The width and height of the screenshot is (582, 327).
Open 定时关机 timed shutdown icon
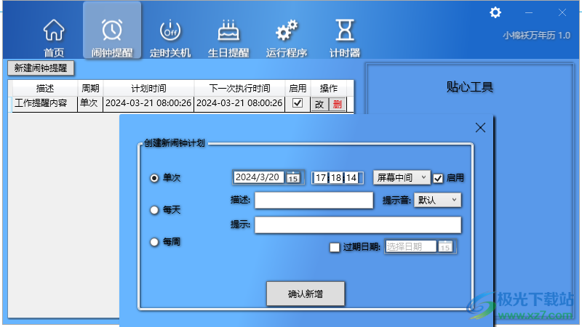(x=170, y=31)
